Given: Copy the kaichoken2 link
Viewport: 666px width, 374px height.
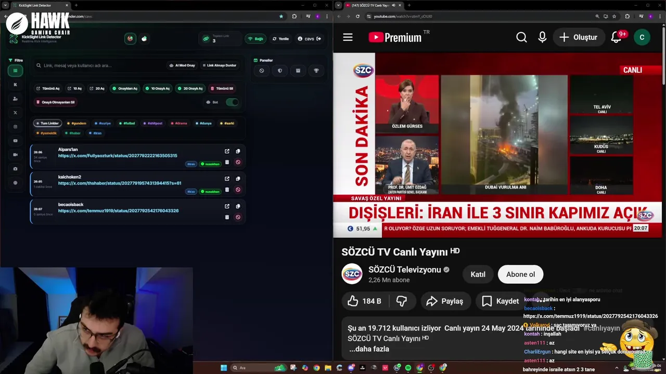Looking at the screenshot, I should coord(238,179).
